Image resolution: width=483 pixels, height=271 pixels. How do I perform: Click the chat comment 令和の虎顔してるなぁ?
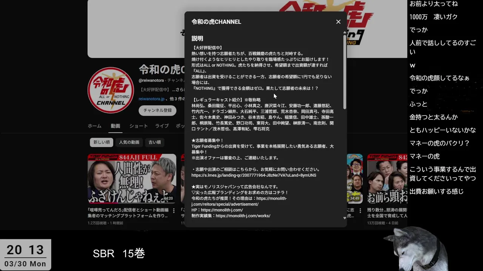click(x=440, y=78)
